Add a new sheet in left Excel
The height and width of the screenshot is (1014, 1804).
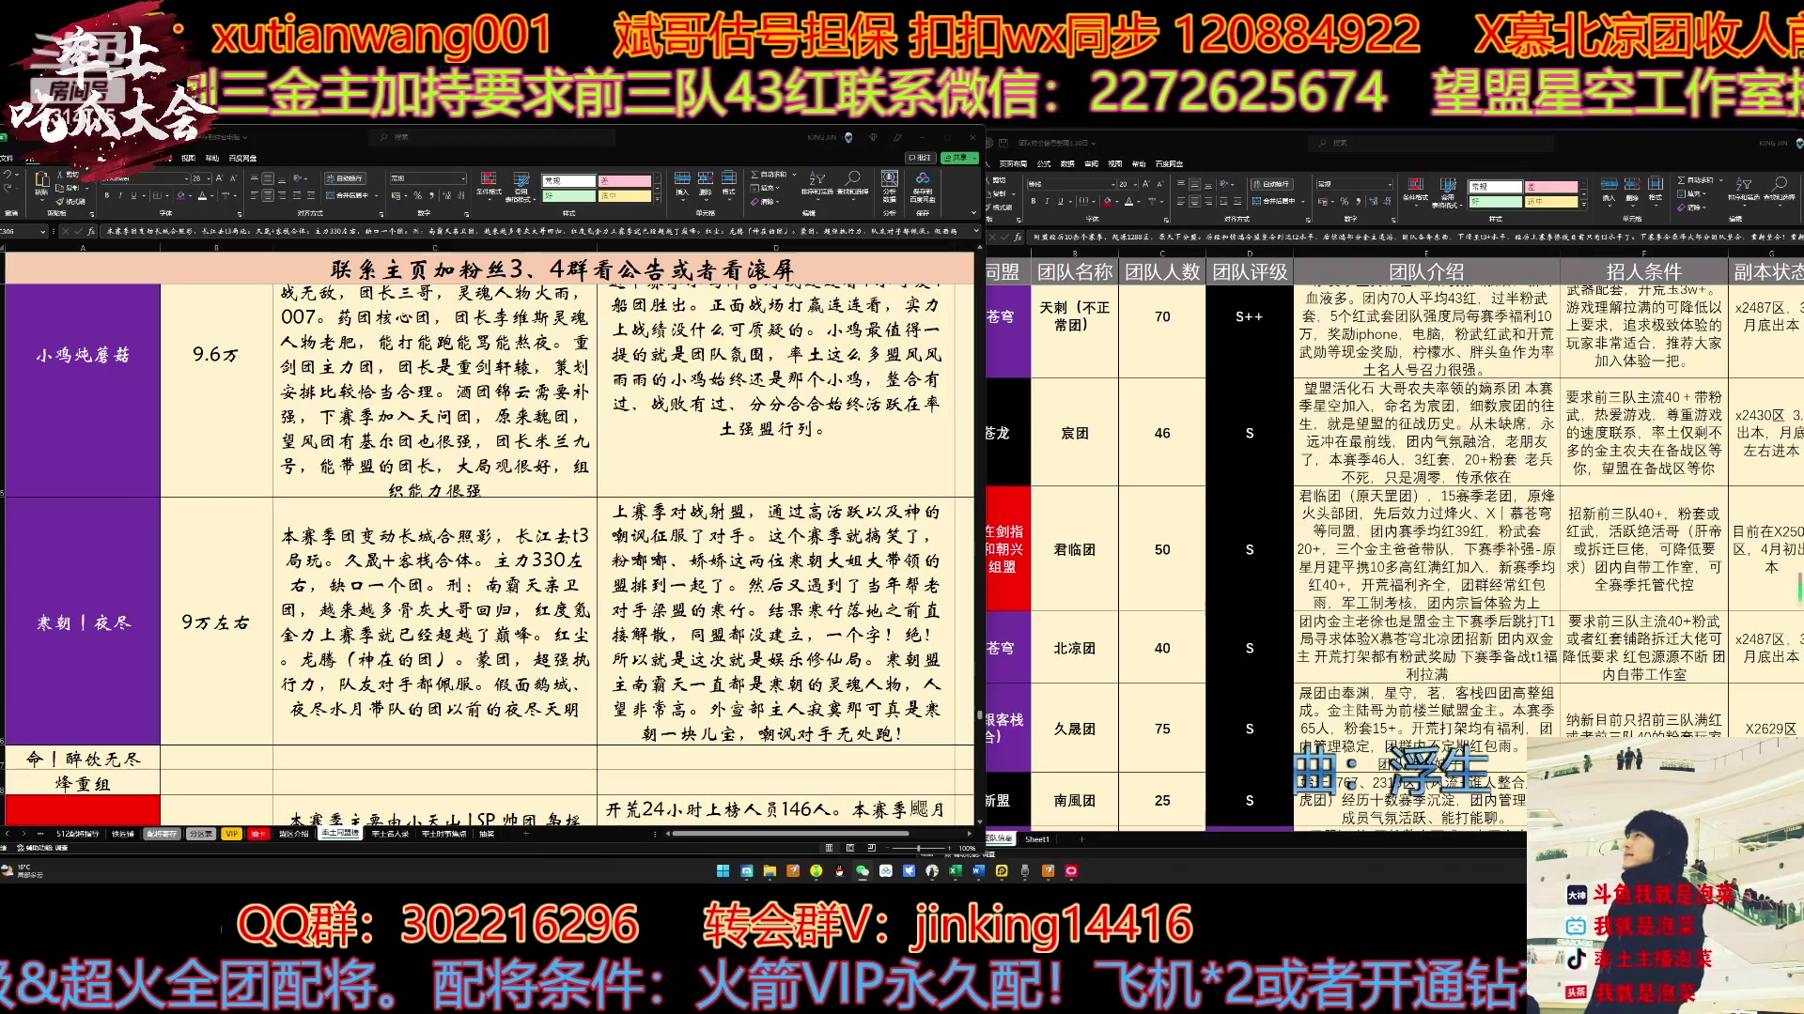tap(526, 834)
